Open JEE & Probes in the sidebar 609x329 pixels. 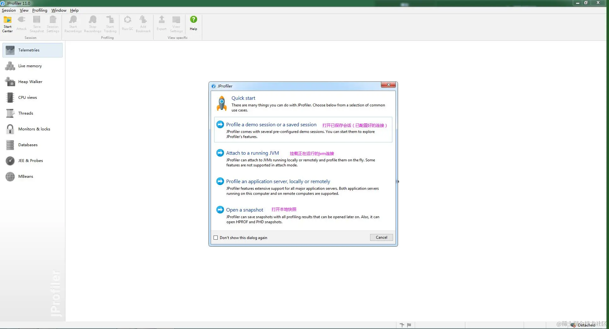click(x=33, y=161)
